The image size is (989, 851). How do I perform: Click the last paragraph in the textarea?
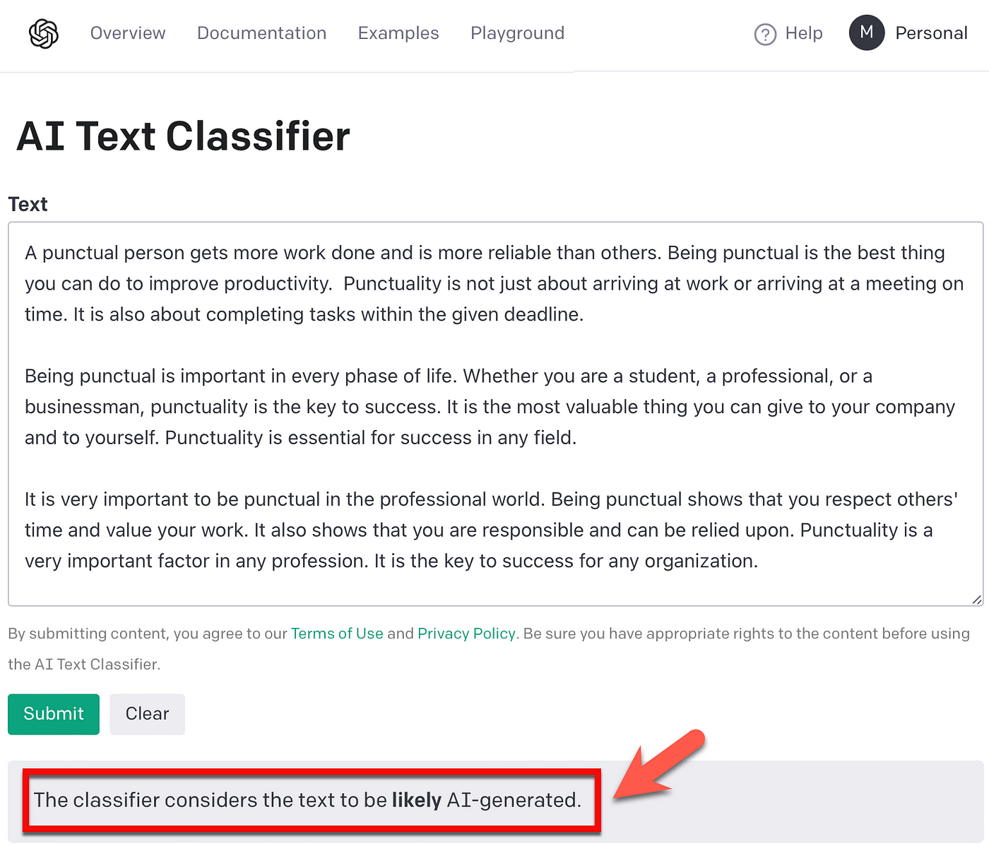(x=491, y=530)
